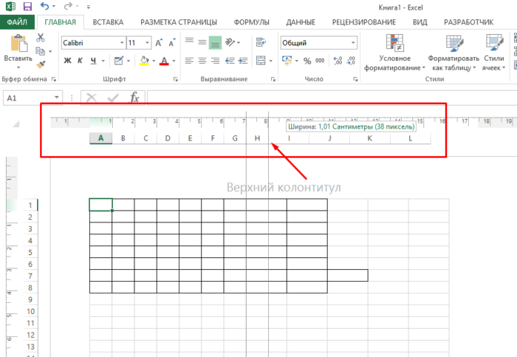Open Выравнивание dialog launcher

click(273, 79)
